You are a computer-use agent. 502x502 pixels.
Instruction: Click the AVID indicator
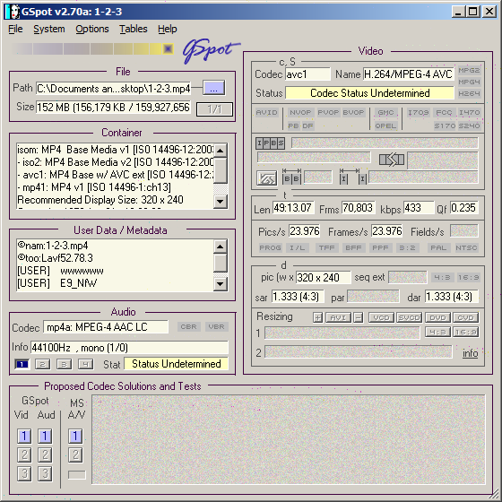click(267, 113)
